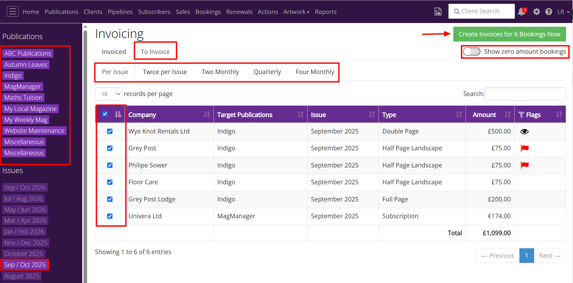Sort by the Issue column arrows
Screen dimensions: 573x283
point(372,114)
